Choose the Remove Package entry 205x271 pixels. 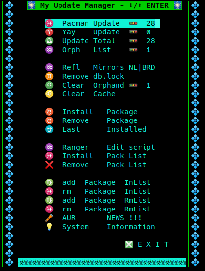[x=91, y=120]
